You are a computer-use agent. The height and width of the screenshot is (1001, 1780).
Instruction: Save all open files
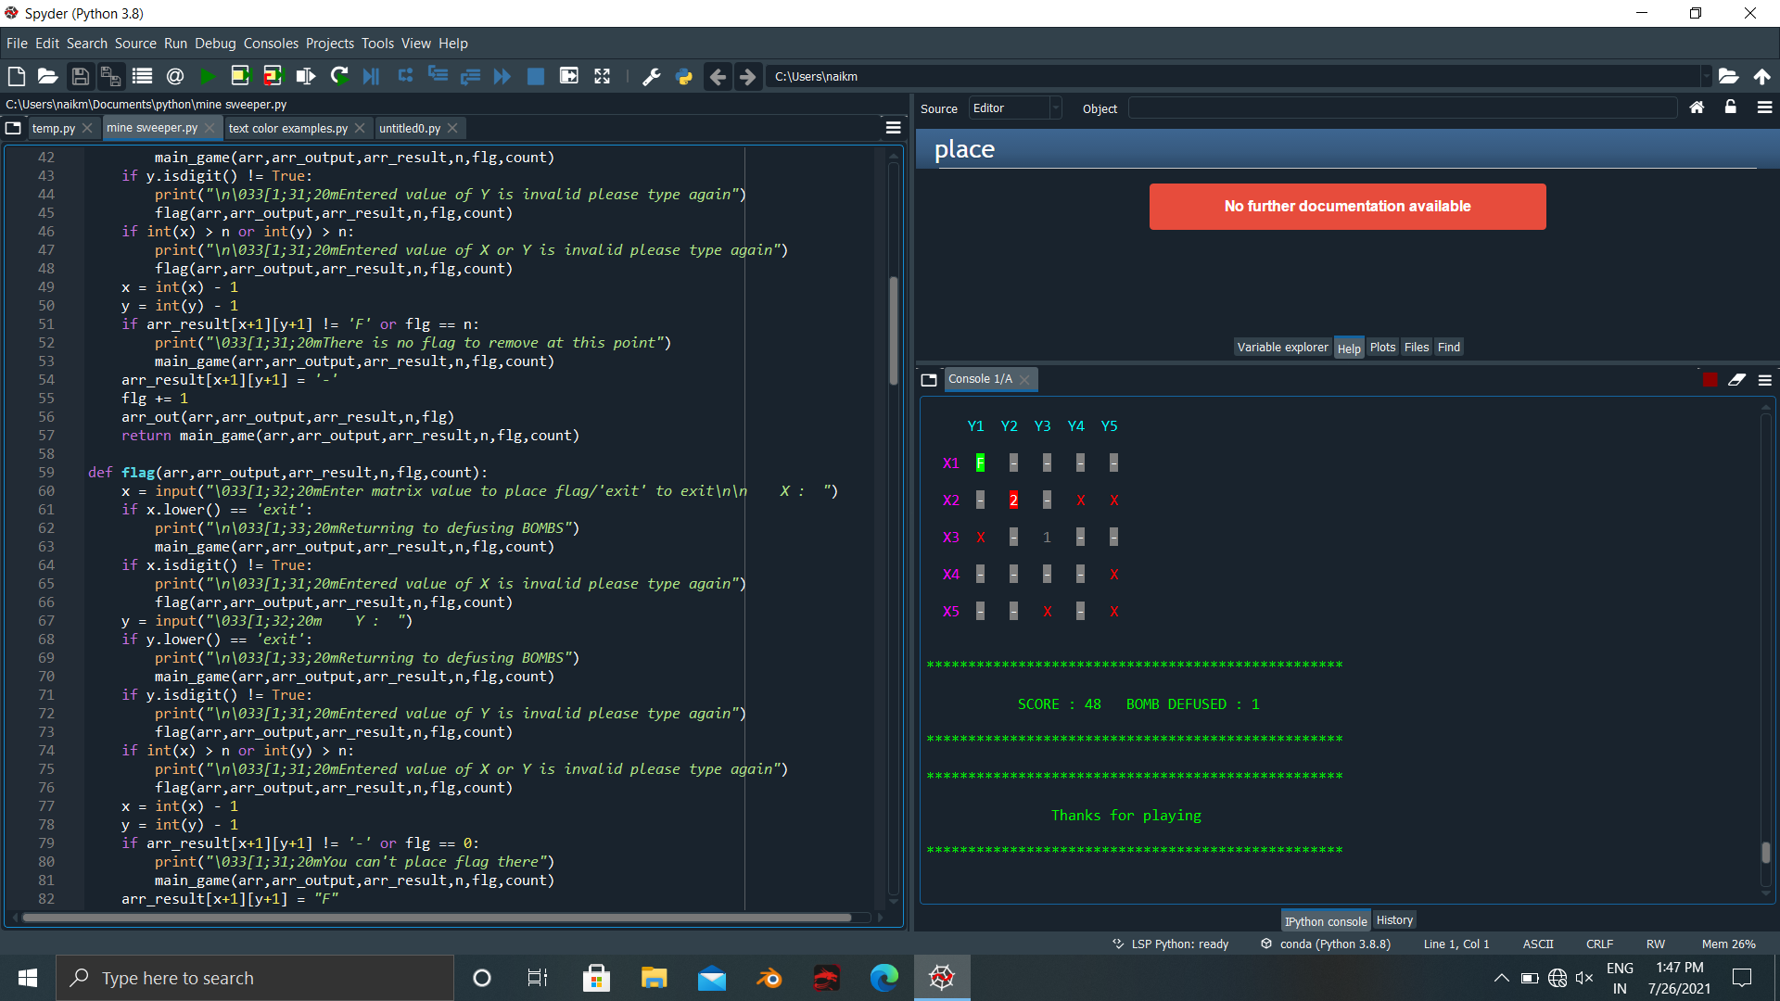pos(110,76)
